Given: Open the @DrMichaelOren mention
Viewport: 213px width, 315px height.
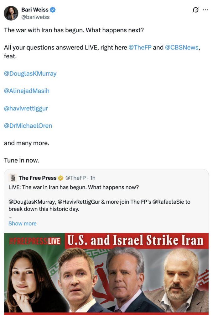Looking at the screenshot, I should pos(28,125).
